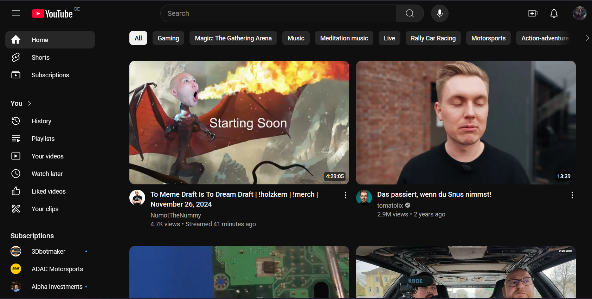Open Liked videos from the sidebar
Image resolution: width=592 pixels, height=299 pixels.
pyautogui.click(x=50, y=191)
